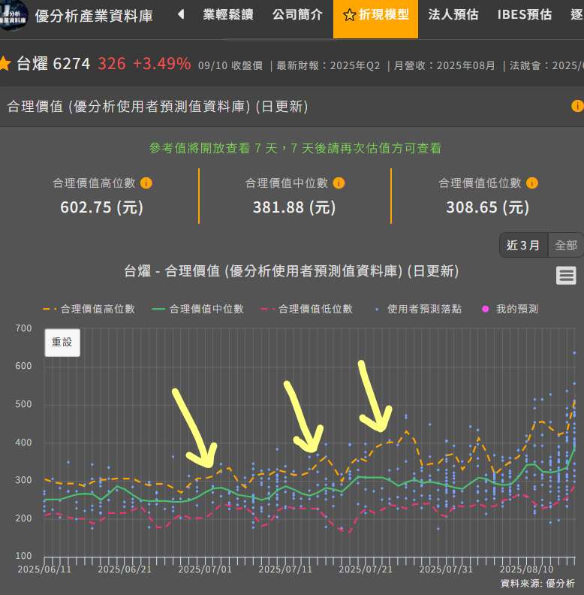Click the 2025/07/21 x-axis label
This screenshot has width=584, height=595.
pyautogui.click(x=366, y=569)
